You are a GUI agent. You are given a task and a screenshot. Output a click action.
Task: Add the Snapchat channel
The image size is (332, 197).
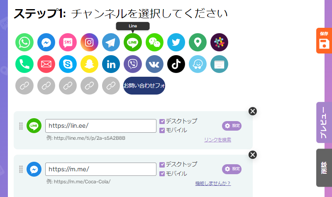pos(89,64)
